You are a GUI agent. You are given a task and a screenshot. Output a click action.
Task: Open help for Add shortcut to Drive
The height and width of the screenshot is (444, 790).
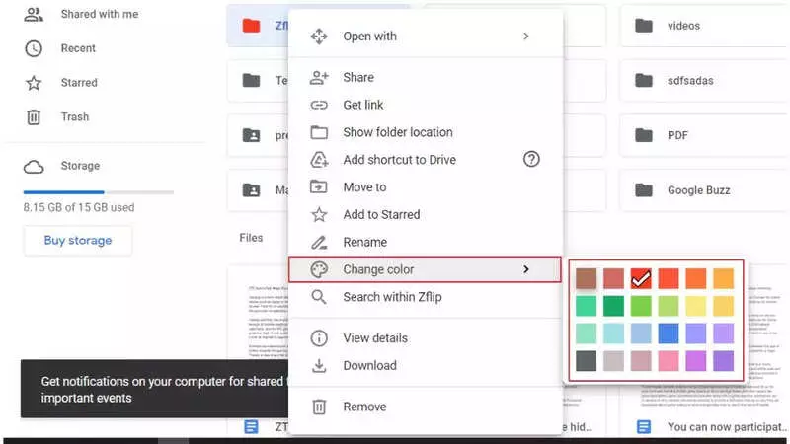coord(531,160)
